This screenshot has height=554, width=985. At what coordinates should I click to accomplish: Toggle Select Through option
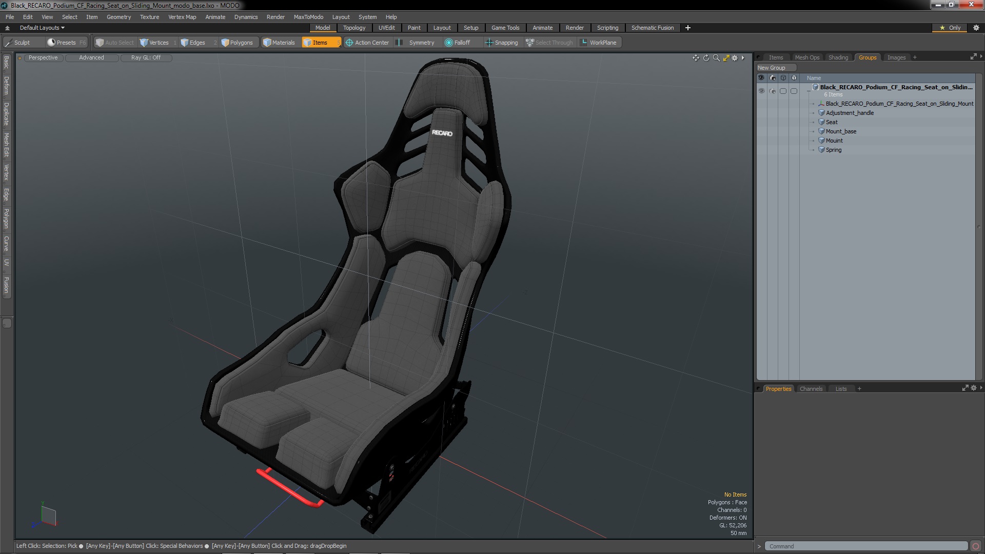[549, 43]
